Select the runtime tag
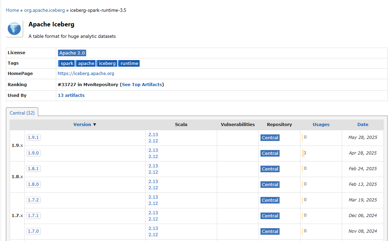389x241 pixels. click(x=129, y=63)
